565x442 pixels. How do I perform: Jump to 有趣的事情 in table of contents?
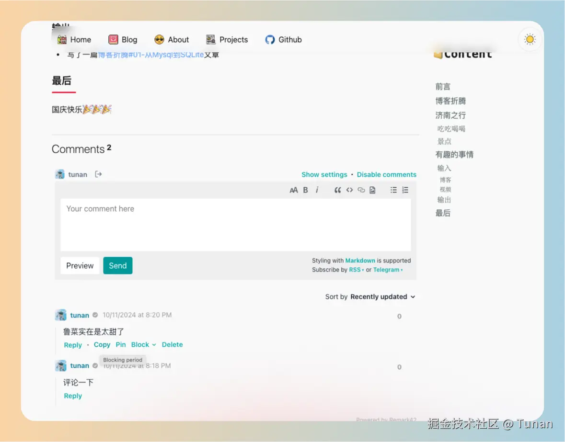pyautogui.click(x=454, y=155)
